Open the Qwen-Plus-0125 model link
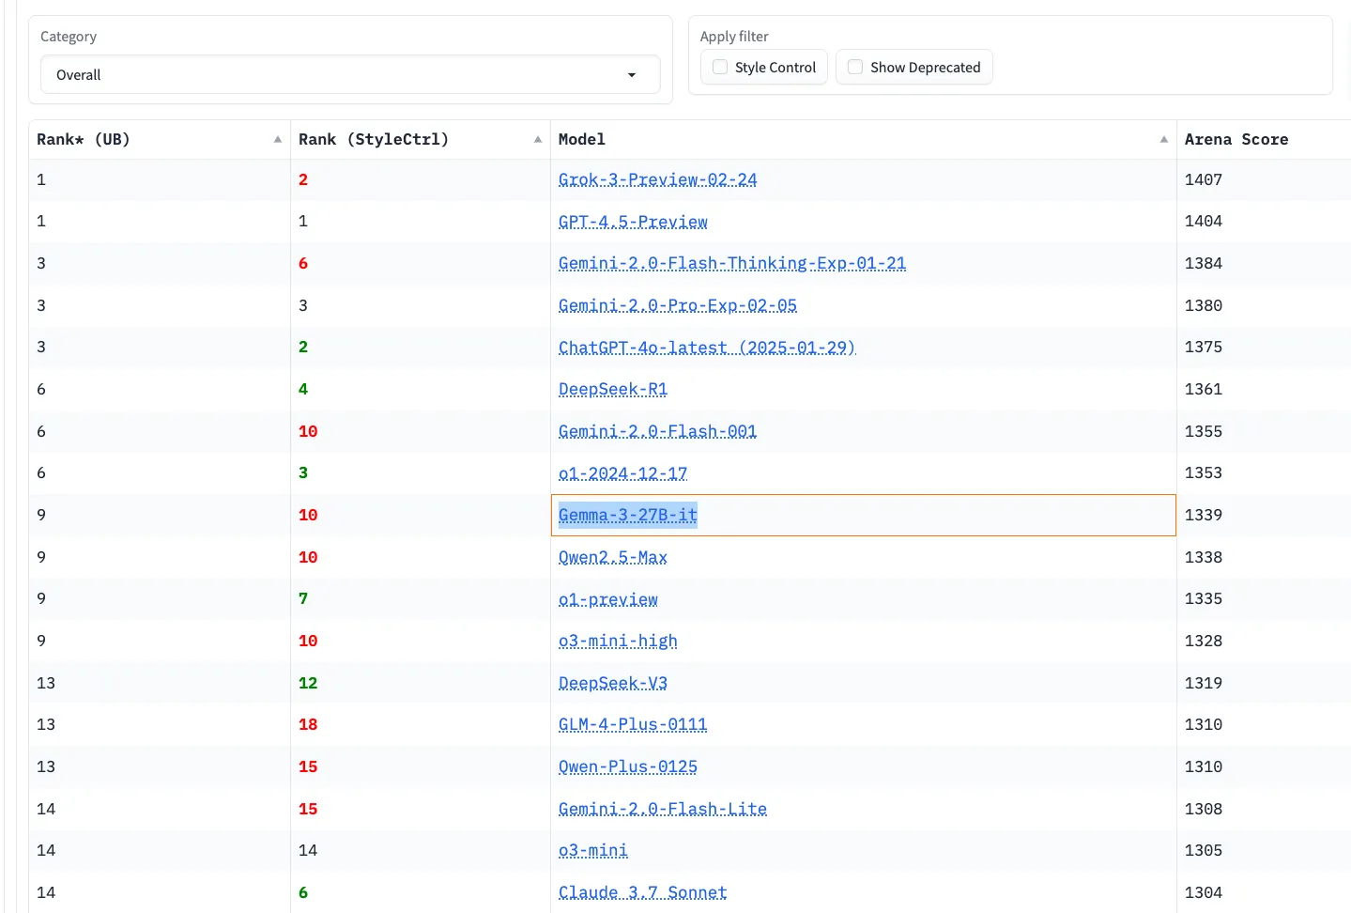The image size is (1351, 913). click(628, 766)
